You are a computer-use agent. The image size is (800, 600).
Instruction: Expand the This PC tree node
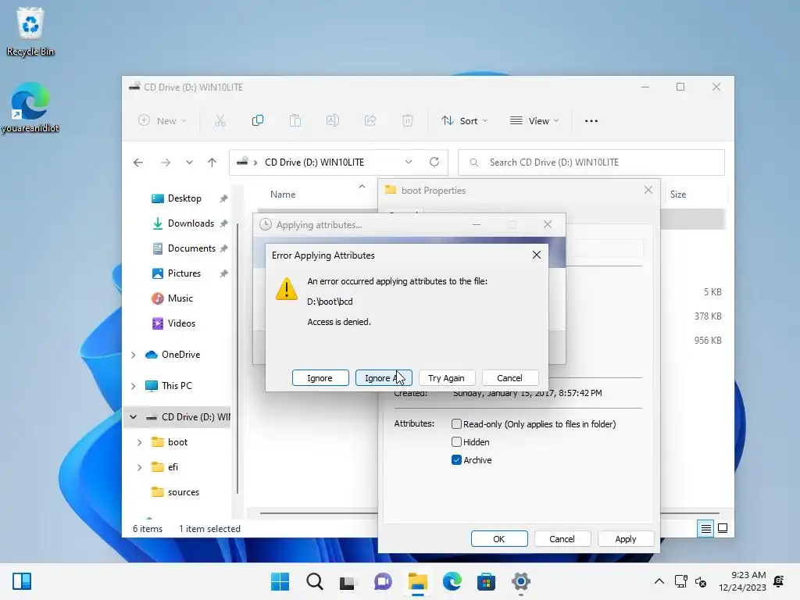[x=134, y=386]
